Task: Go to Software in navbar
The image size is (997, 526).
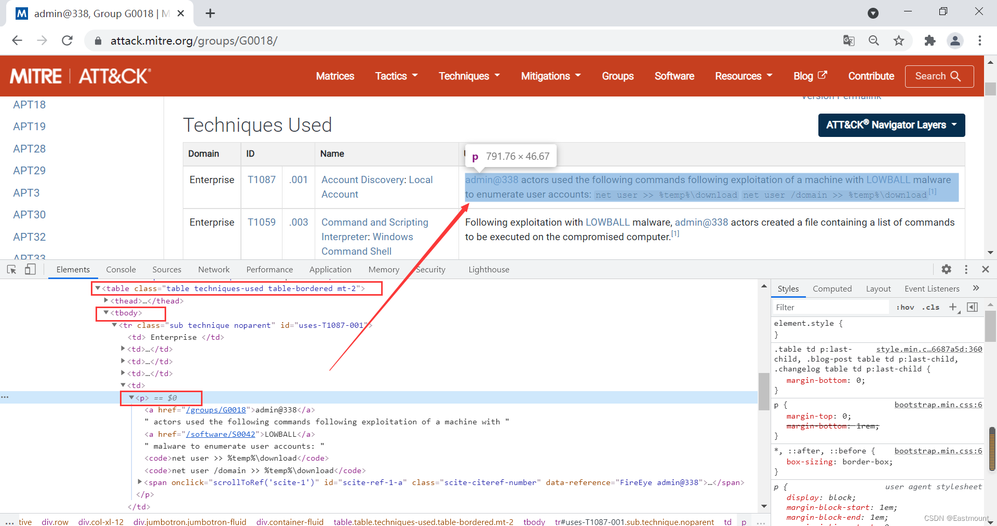Action: (675, 76)
